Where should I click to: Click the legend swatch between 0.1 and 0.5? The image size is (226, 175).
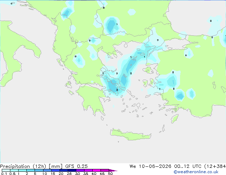6,170
